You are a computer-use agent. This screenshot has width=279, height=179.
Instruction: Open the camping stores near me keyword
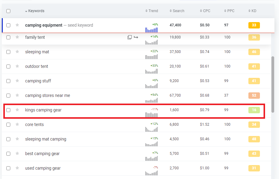[x=48, y=95]
